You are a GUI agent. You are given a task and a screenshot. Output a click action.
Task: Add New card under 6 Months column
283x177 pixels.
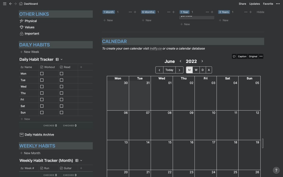pyautogui.click(x=146, y=20)
